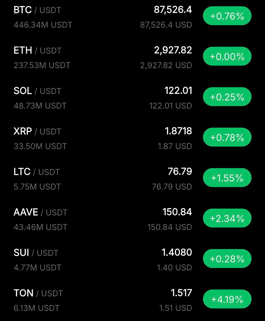Tap the BTC +0.76% change badge

[227, 16]
